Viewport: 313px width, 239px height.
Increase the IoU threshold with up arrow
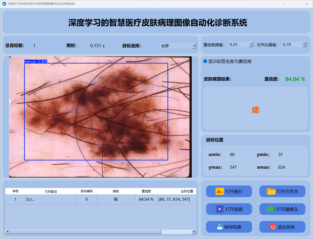(304, 43)
